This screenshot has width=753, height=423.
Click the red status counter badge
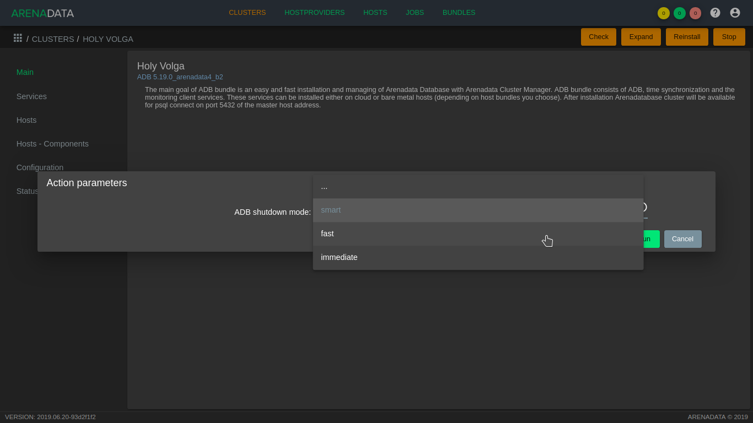point(695,13)
